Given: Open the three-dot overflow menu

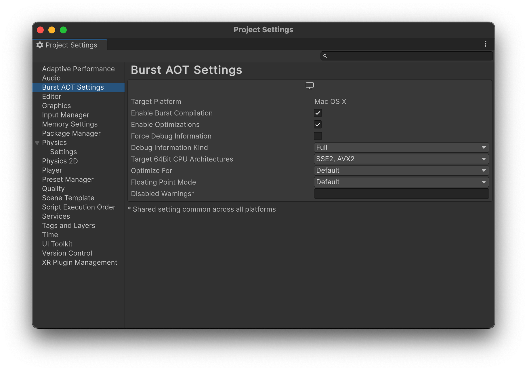Looking at the screenshot, I should [486, 44].
